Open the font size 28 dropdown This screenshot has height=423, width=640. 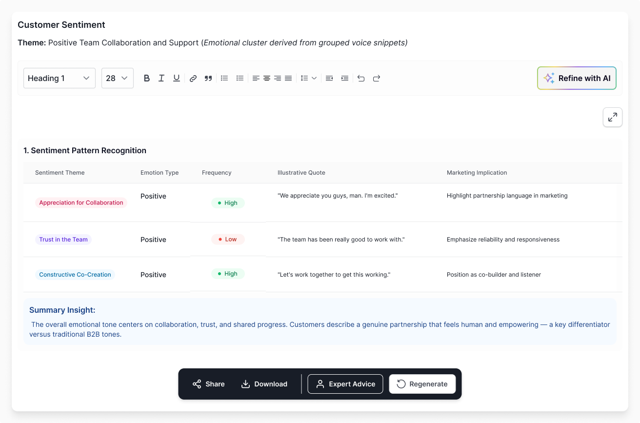click(117, 78)
